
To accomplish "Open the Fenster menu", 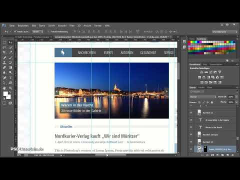I will [x=98, y=25].
